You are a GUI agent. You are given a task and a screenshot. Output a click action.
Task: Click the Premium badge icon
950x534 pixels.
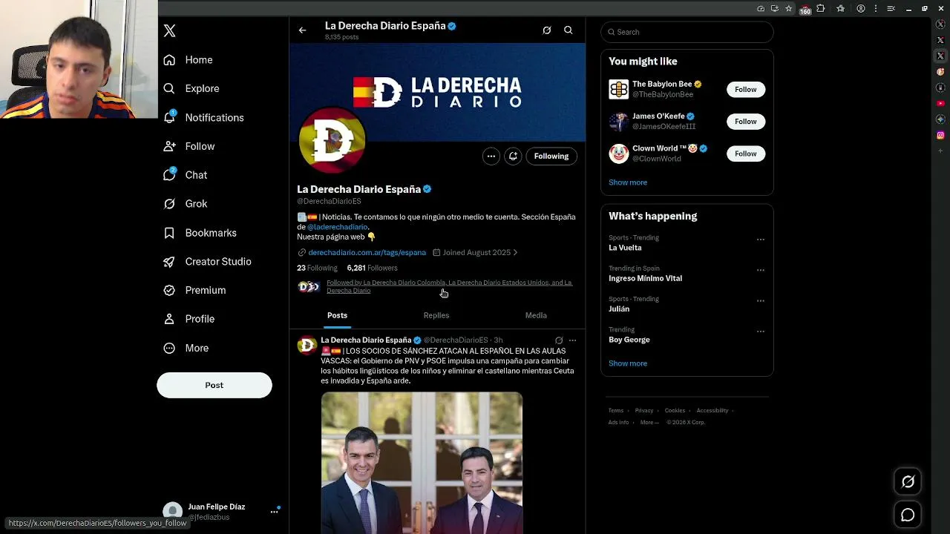click(169, 290)
